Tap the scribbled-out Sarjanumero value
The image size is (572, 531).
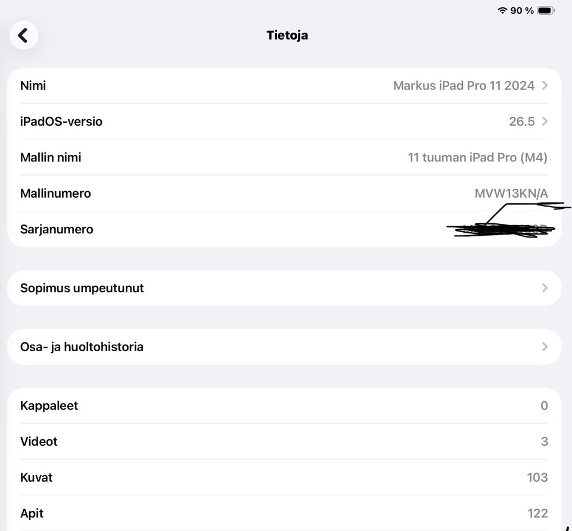[x=501, y=230]
